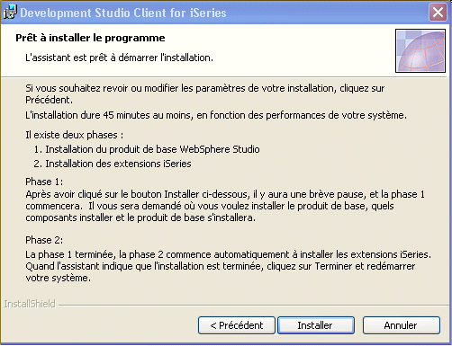Click the paragraph starting La phase 1 terminée

228,266
